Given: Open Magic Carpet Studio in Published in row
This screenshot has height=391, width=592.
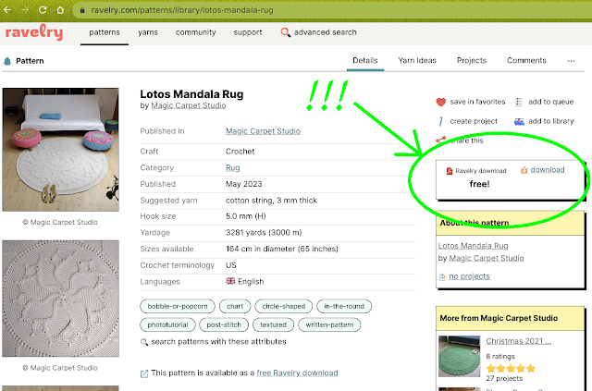Looking at the screenshot, I should [x=263, y=131].
